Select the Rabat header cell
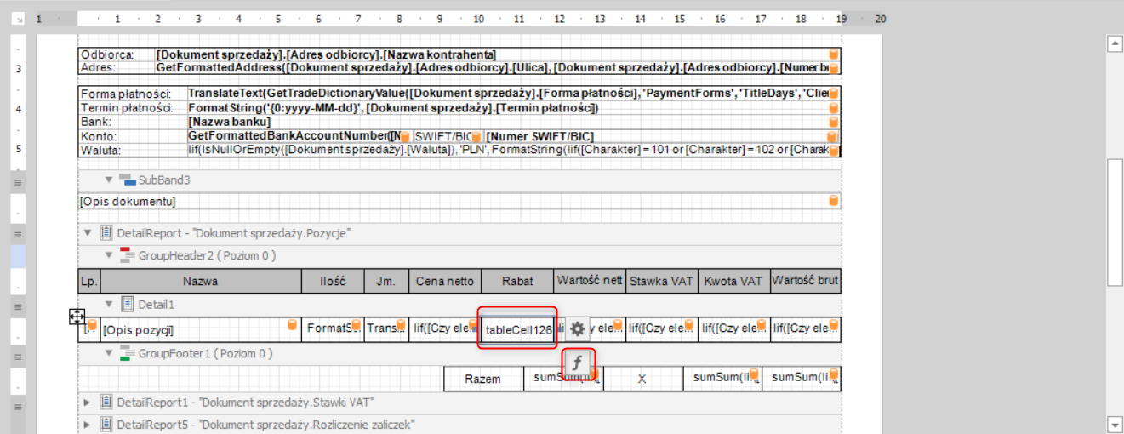This screenshot has height=434, width=1124. pyautogui.click(x=516, y=281)
